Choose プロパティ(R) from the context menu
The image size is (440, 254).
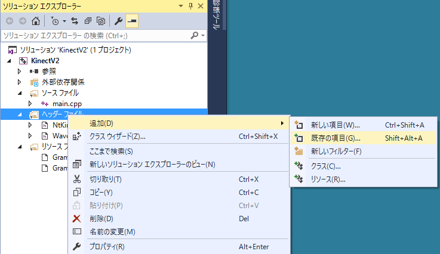(x=107, y=247)
